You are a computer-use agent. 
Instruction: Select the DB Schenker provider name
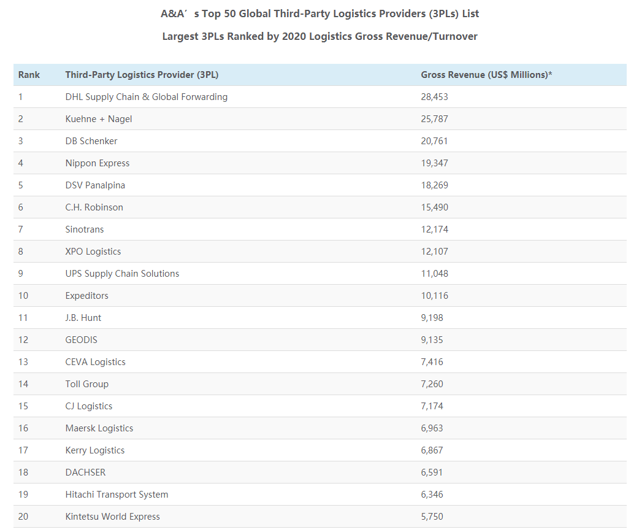(x=91, y=141)
